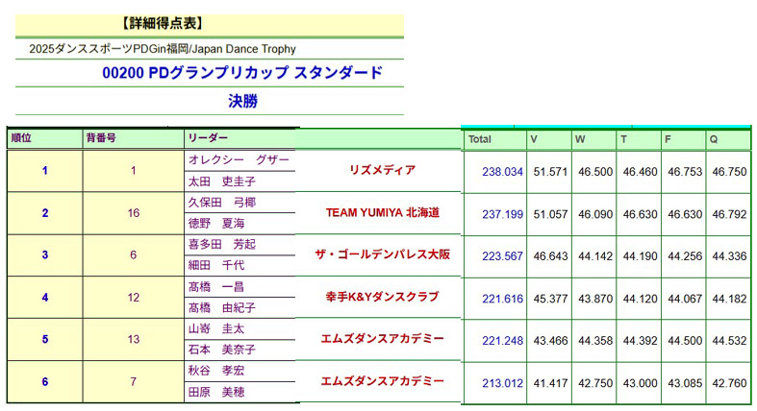Click the 00200 PDグランプリカップ スタンダード title

tap(242, 73)
